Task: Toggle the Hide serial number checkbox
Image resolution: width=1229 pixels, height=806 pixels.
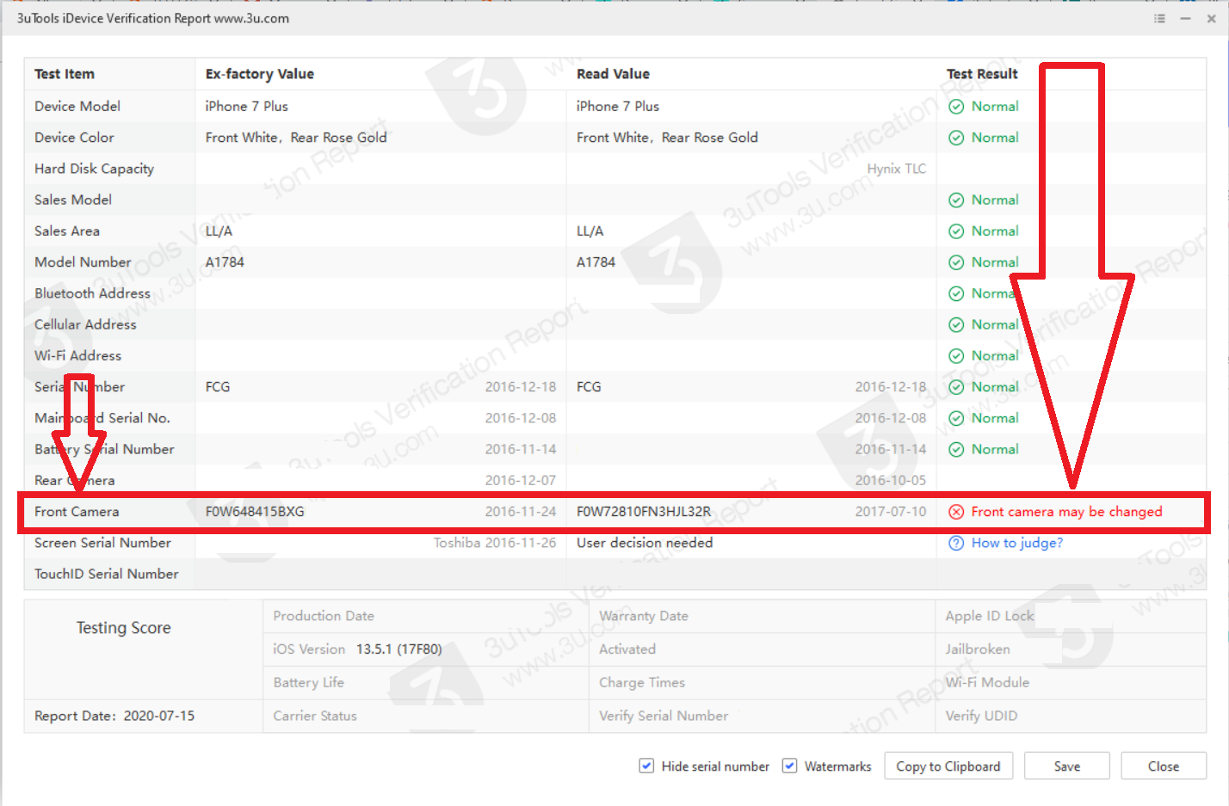Action: (x=646, y=766)
